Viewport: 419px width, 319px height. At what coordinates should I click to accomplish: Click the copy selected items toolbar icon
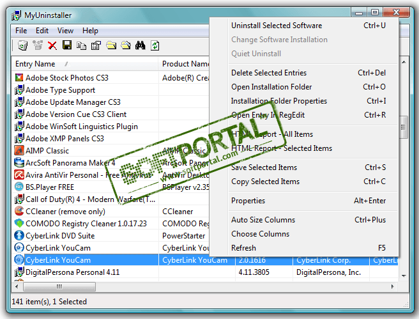[x=81, y=46]
